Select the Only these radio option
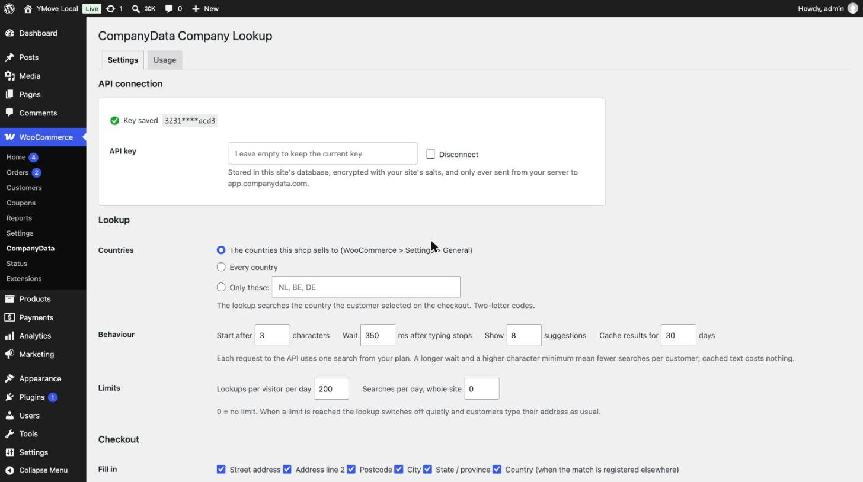The image size is (863, 482). (221, 287)
